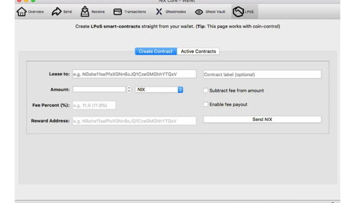The image size is (355, 203).
Task: Click the Lease to address field
Action: pyautogui.click(x=134, y=74)
